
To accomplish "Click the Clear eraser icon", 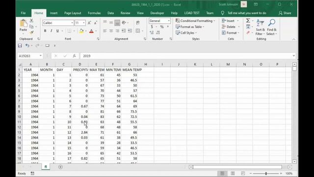I will tap(248, 32).
